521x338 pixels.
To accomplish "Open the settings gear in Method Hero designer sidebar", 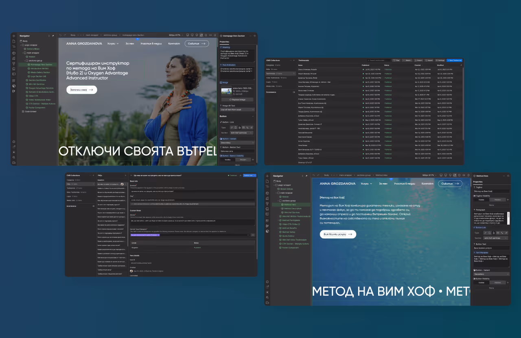I will (x=267, y=282).
